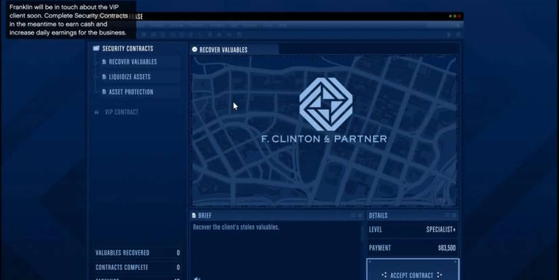
Task: Click the rightmost window icon in Details header
Action: tap(454, 215)
